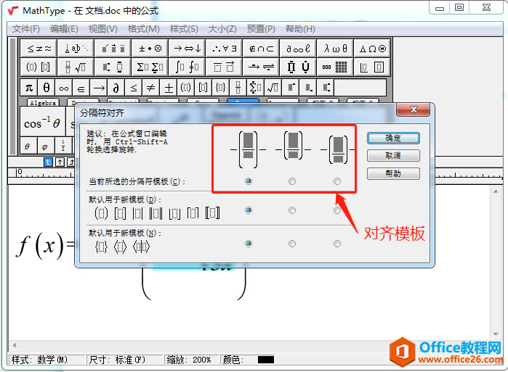Image resolution: width=508 pixels, height=372 pixels.
Task: Open the 帮助(H) menu
Action: [x=300, y=29]
